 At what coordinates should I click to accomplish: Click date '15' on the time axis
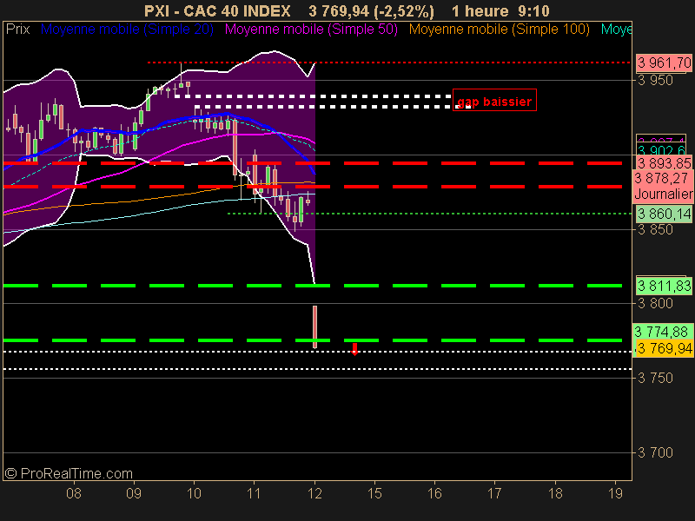[374, 493]
